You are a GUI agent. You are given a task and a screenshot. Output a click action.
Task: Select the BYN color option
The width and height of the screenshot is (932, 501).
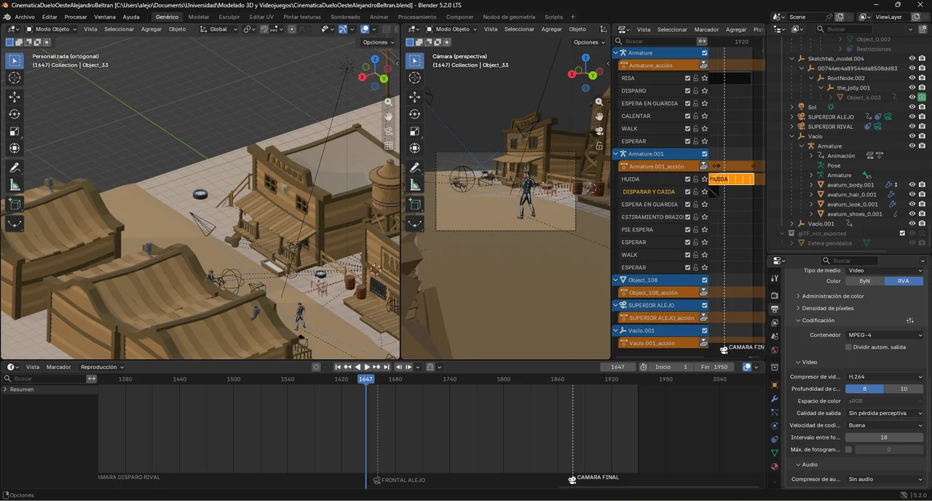[864, 281]
